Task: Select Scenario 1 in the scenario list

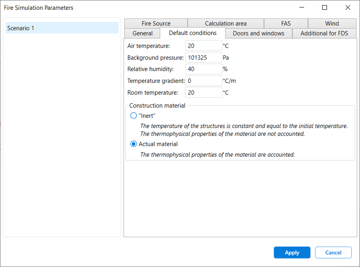Action: [61, 28]
